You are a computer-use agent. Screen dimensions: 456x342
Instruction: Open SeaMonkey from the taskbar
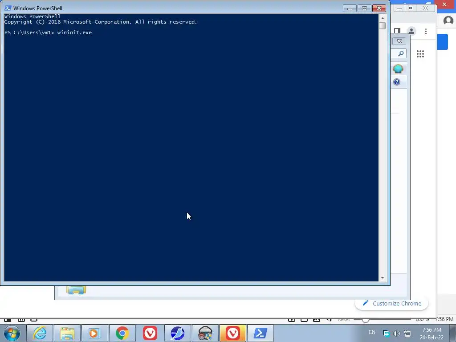click(x=177, y=333)
